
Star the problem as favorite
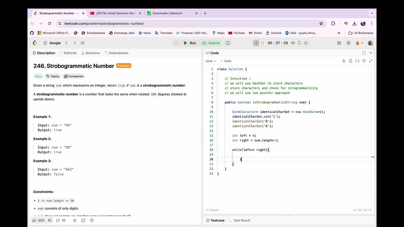[x=75, y=220]
